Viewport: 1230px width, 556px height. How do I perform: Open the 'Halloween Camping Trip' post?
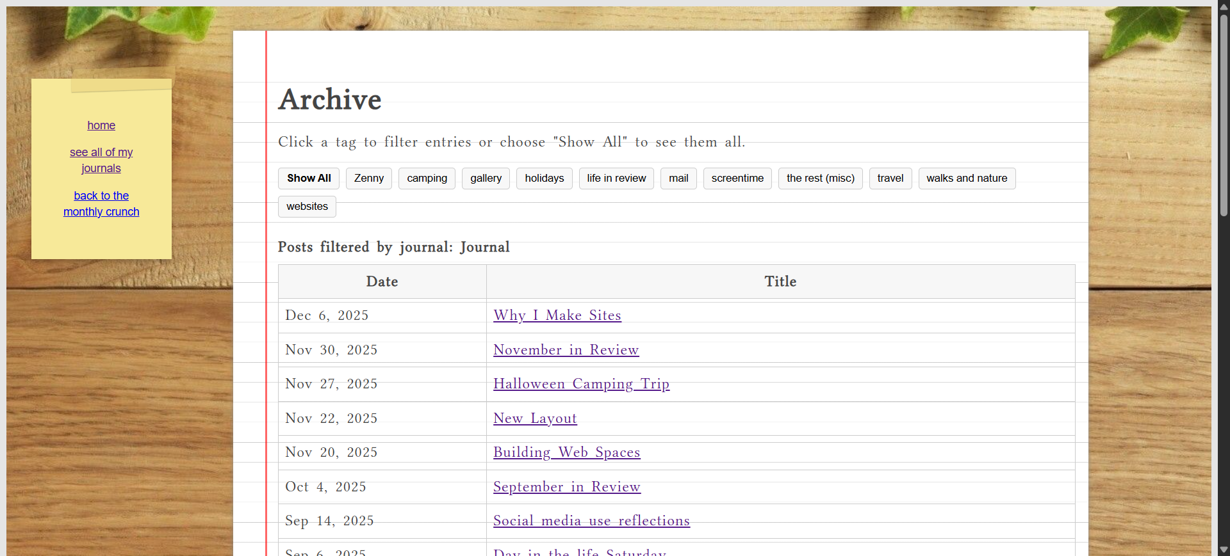coord(582,384)
